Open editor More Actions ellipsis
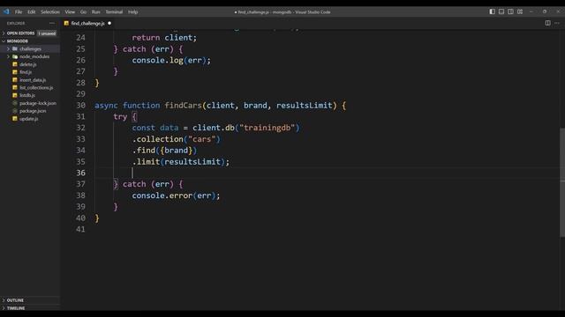The height and width of the screenshot is (317, 565). [557, 23]
